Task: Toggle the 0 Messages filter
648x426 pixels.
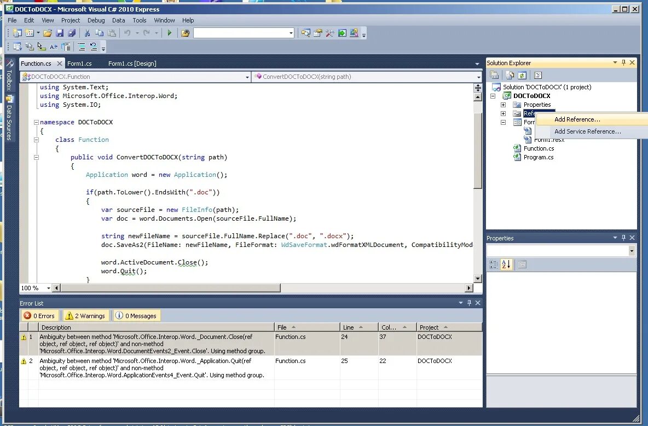Action: click(136, 315)
